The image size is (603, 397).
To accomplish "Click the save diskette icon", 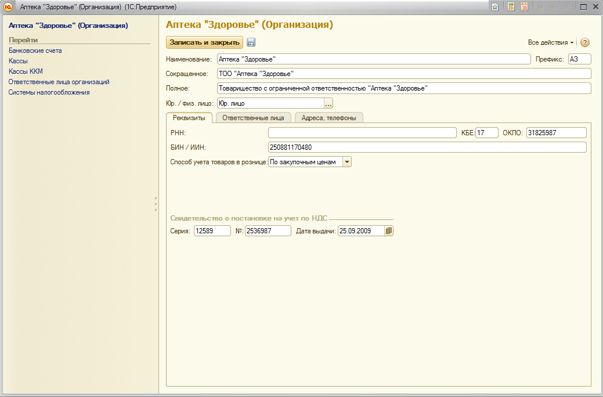I will coord(251,42).
